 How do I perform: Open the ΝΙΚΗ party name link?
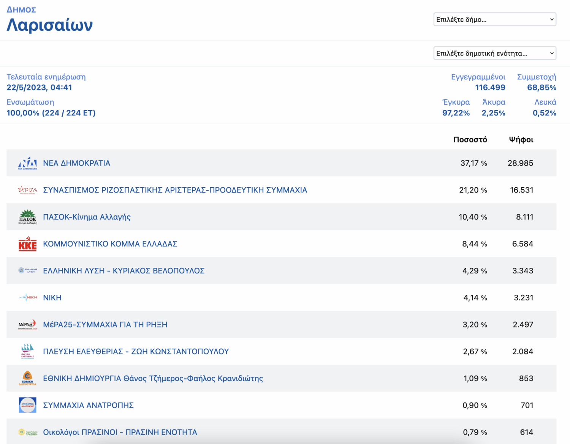pos(52,298)
